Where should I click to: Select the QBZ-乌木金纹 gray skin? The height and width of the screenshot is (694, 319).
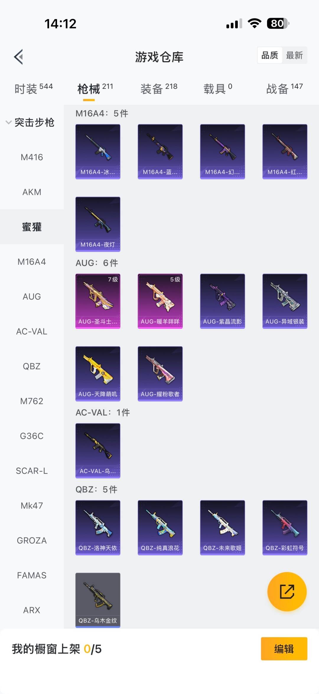[98, 600]
